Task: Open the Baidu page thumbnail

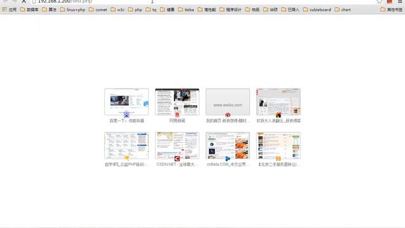Action: click(x=127, y=101)
